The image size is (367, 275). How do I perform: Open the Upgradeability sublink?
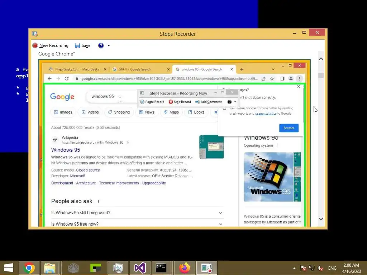(154, 183)
